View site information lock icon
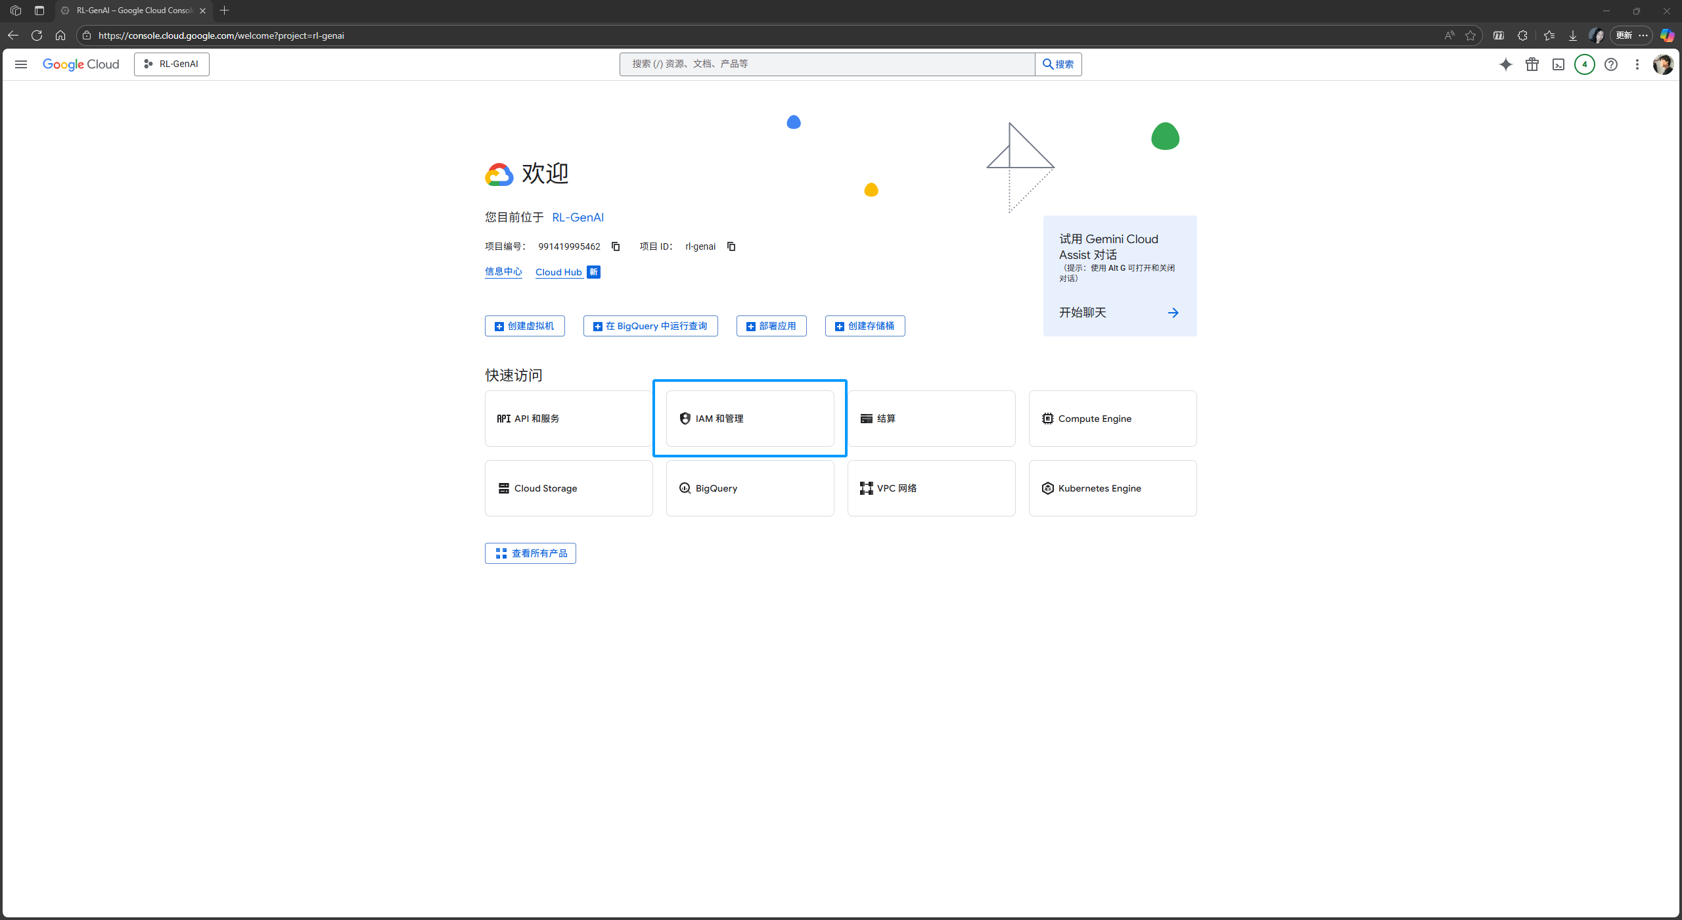This screenshot has width=1682, height=920. click(87, 35)
